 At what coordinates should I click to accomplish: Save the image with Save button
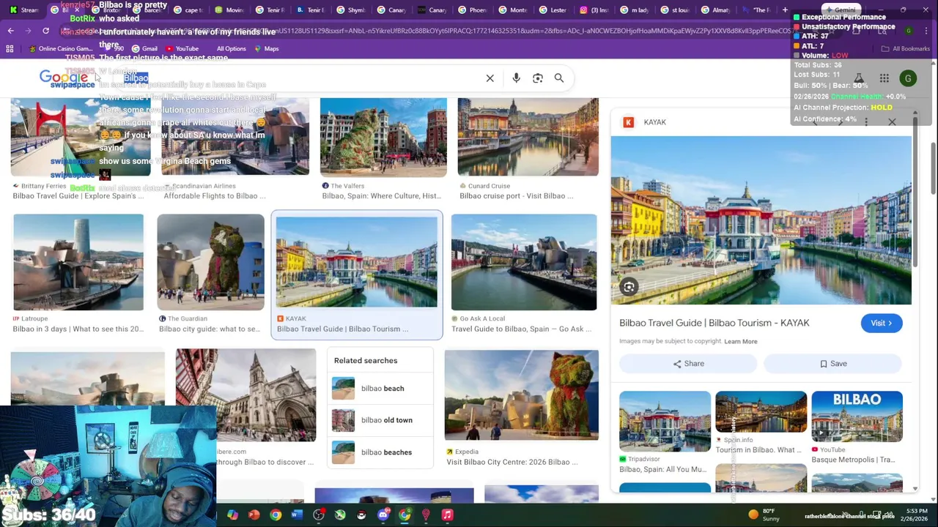833,364
